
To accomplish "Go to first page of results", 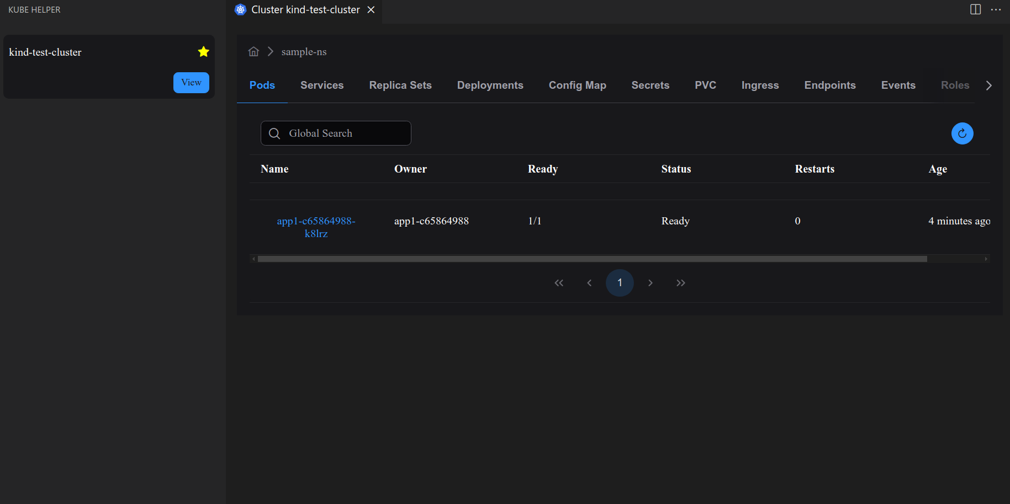I will pos(559,283).
